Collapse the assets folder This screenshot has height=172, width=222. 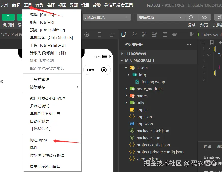(126, 68)
